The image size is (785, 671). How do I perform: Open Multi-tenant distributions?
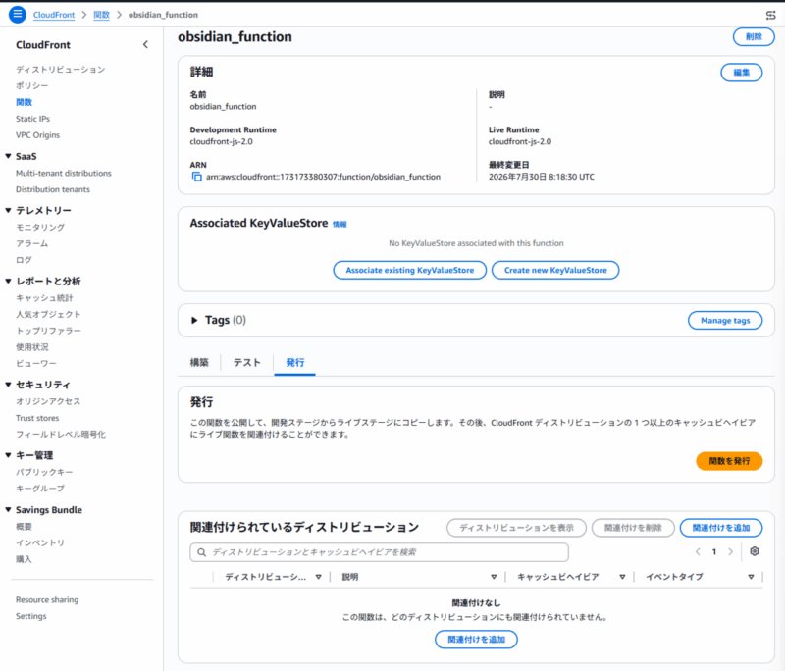(x=64, y=173)
